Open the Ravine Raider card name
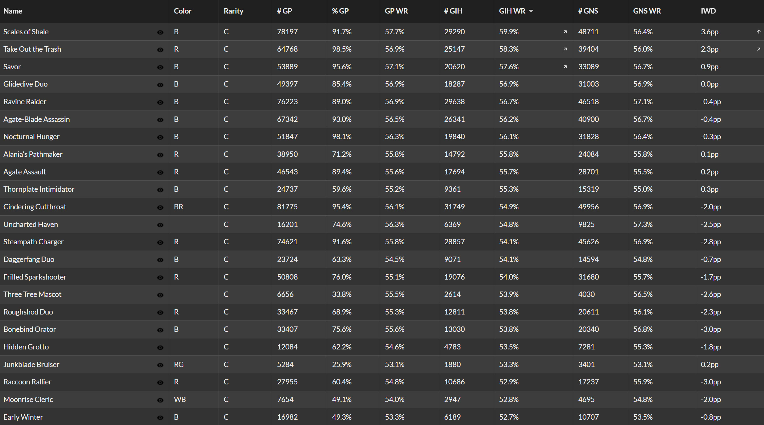This screenshot has width=764, height=425. (x=25, y=102)
